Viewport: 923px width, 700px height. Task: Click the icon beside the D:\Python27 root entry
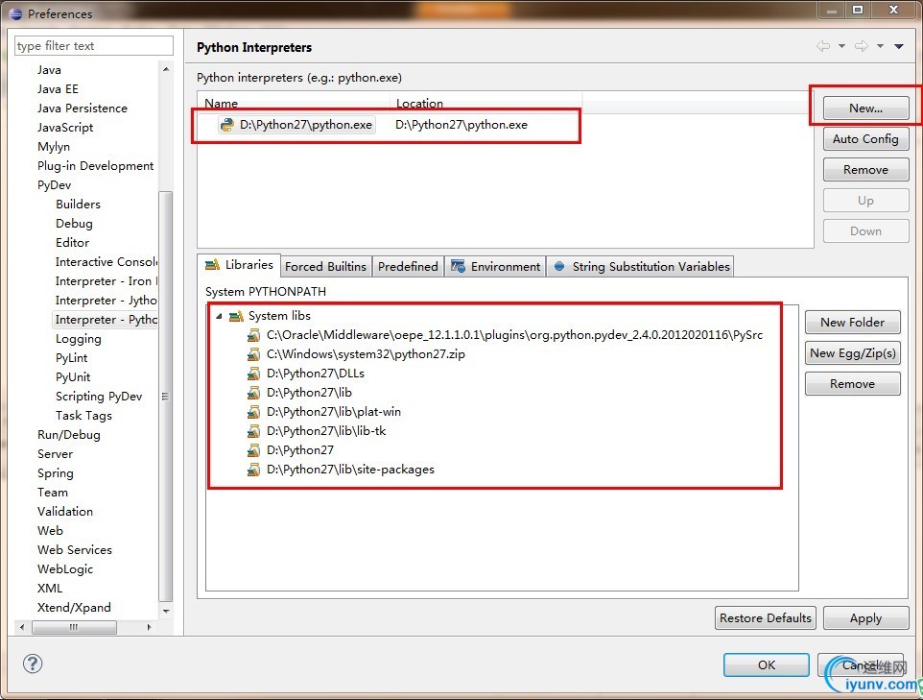point(253,450)
